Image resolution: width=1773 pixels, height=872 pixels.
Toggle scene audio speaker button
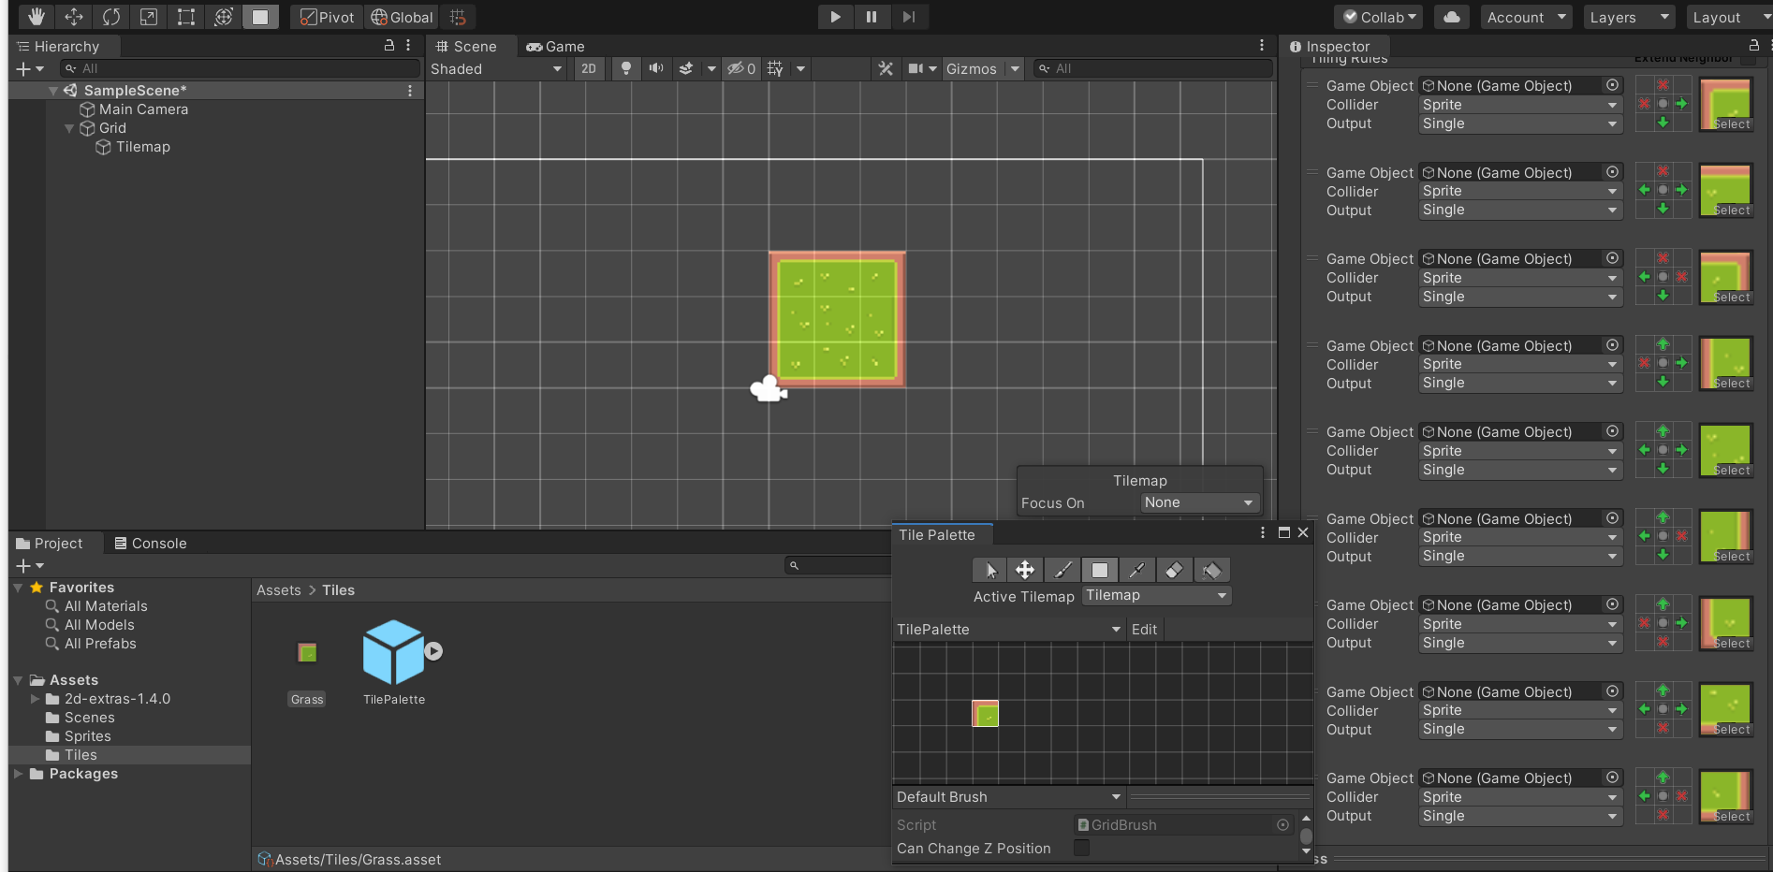(x=656, y=68)
